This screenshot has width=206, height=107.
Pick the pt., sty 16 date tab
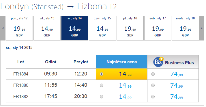click(130, 28)
